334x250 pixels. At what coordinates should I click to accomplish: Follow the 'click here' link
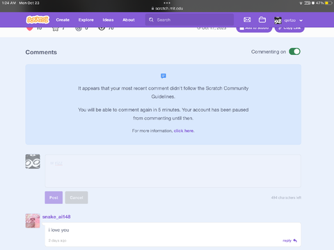184,131
